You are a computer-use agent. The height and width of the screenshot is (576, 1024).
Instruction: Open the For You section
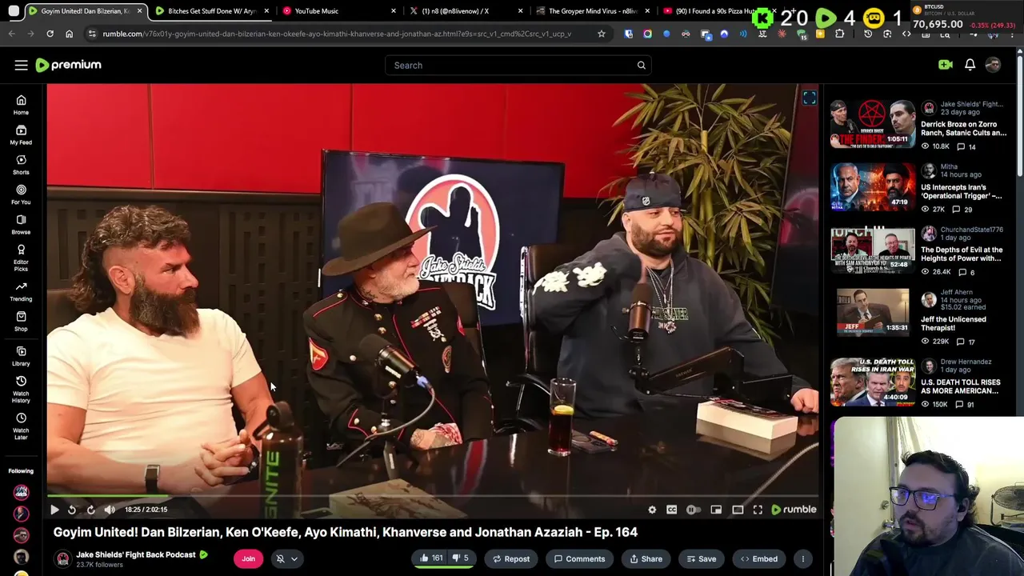pos(21,194)
